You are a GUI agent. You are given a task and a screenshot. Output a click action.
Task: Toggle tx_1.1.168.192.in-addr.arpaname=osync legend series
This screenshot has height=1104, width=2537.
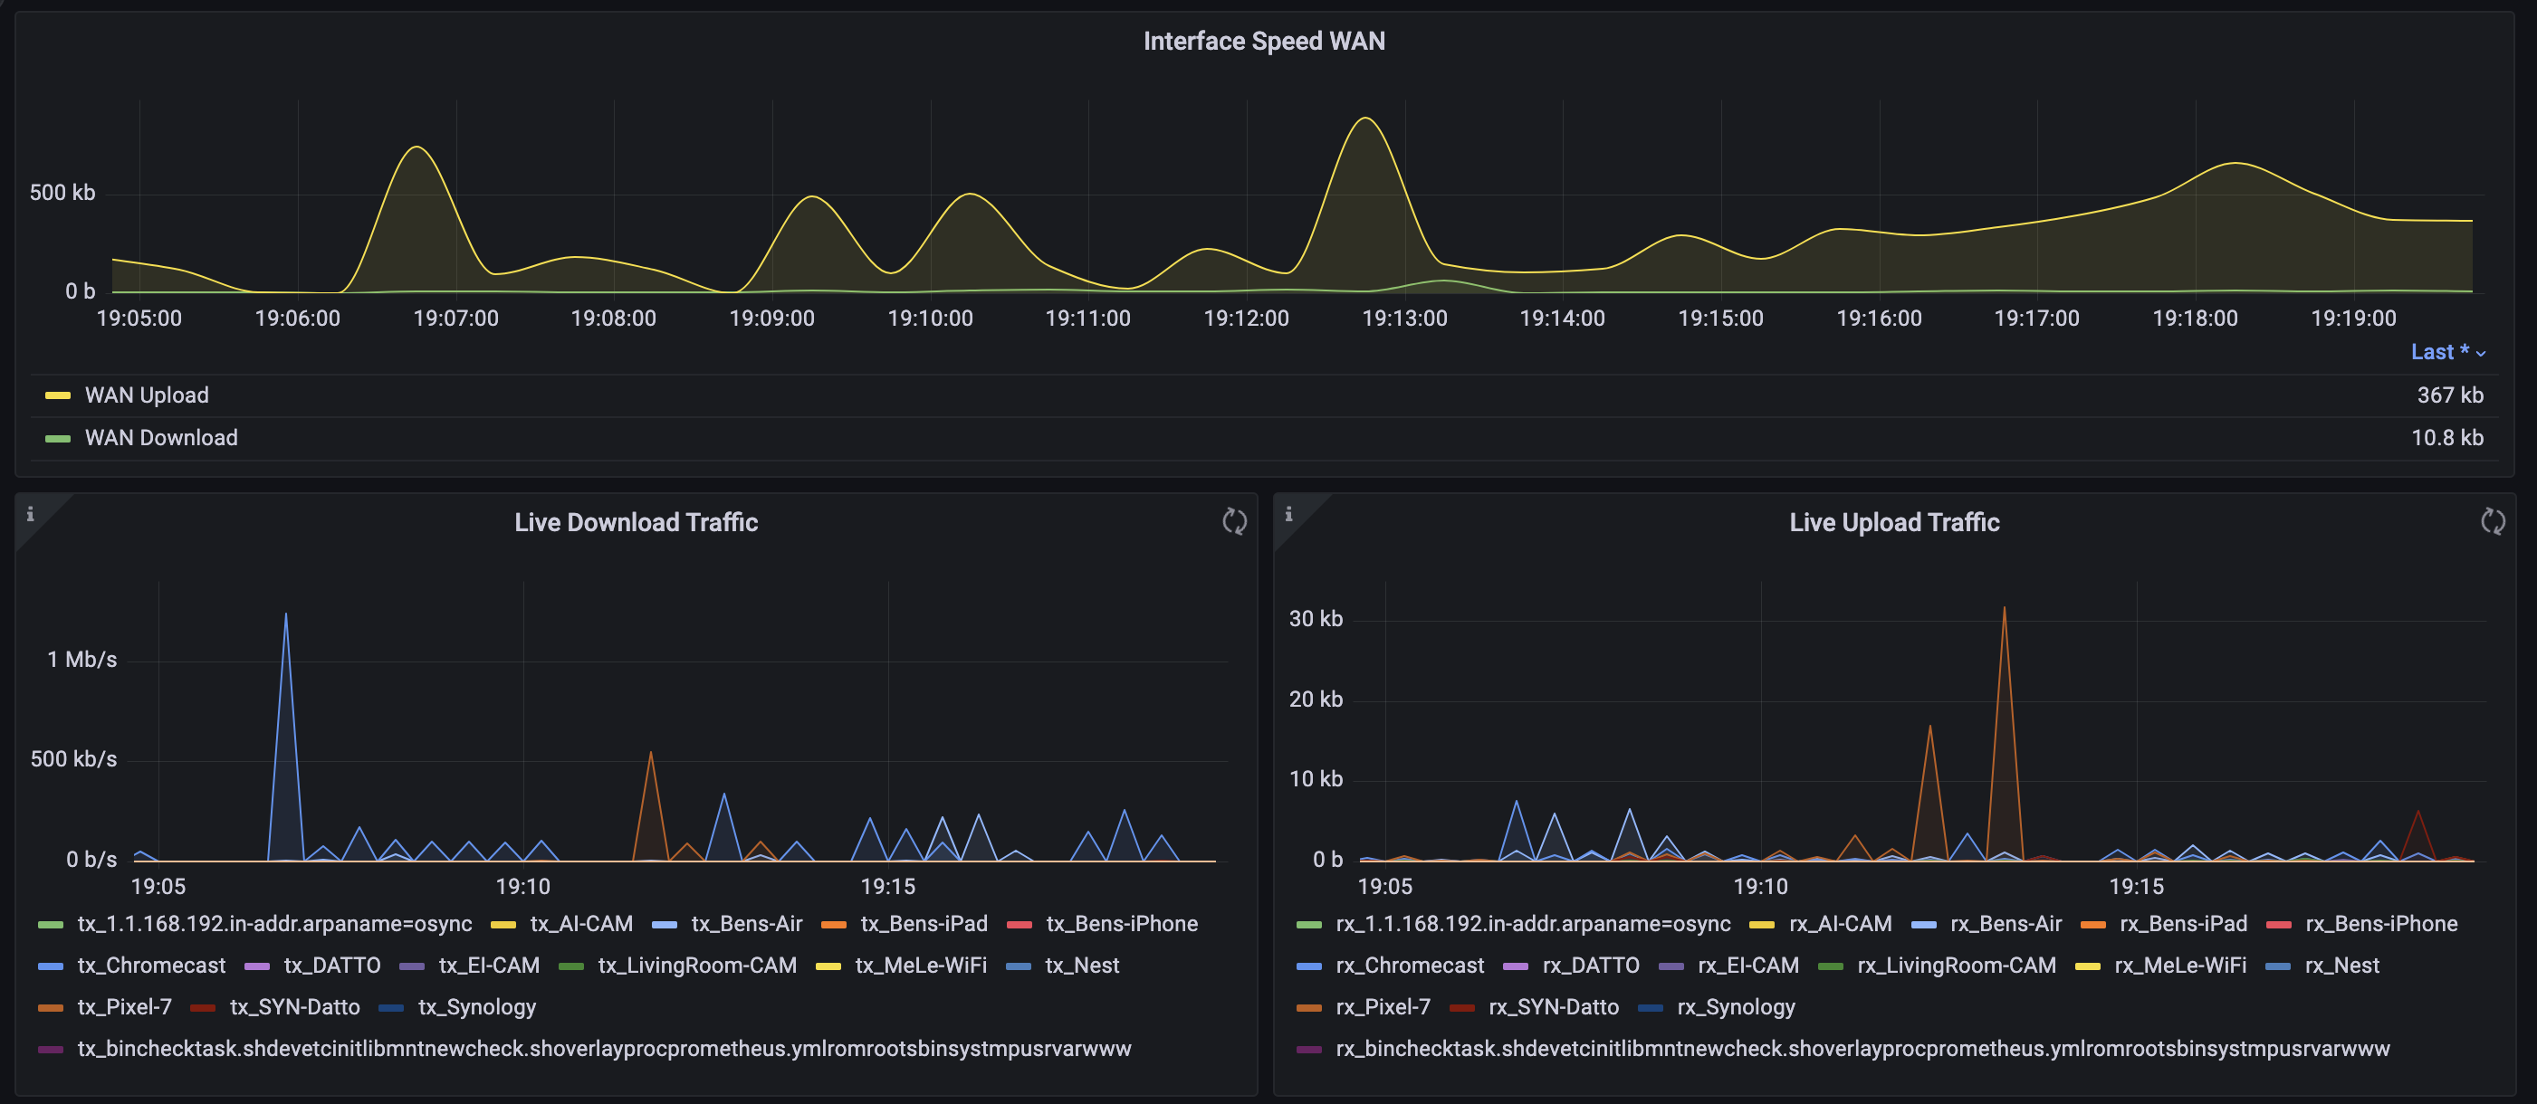(274, 924)
